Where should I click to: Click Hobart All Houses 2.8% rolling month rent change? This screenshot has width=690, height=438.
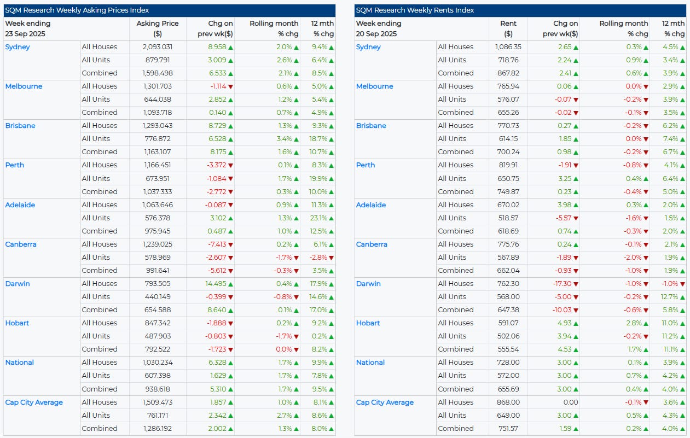pyautogui.click(x=635, y=323)
